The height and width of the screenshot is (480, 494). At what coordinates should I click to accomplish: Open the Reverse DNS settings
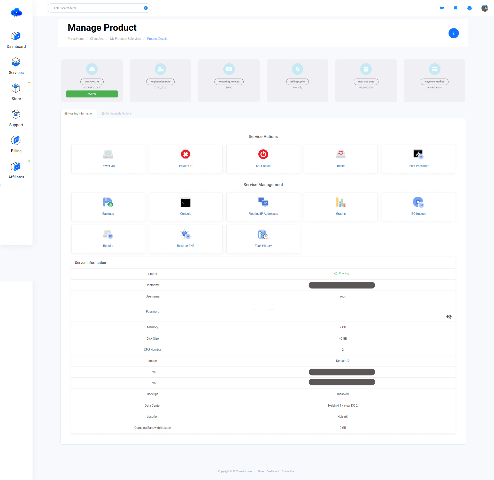pyautogui.click(x=186, y=239)
